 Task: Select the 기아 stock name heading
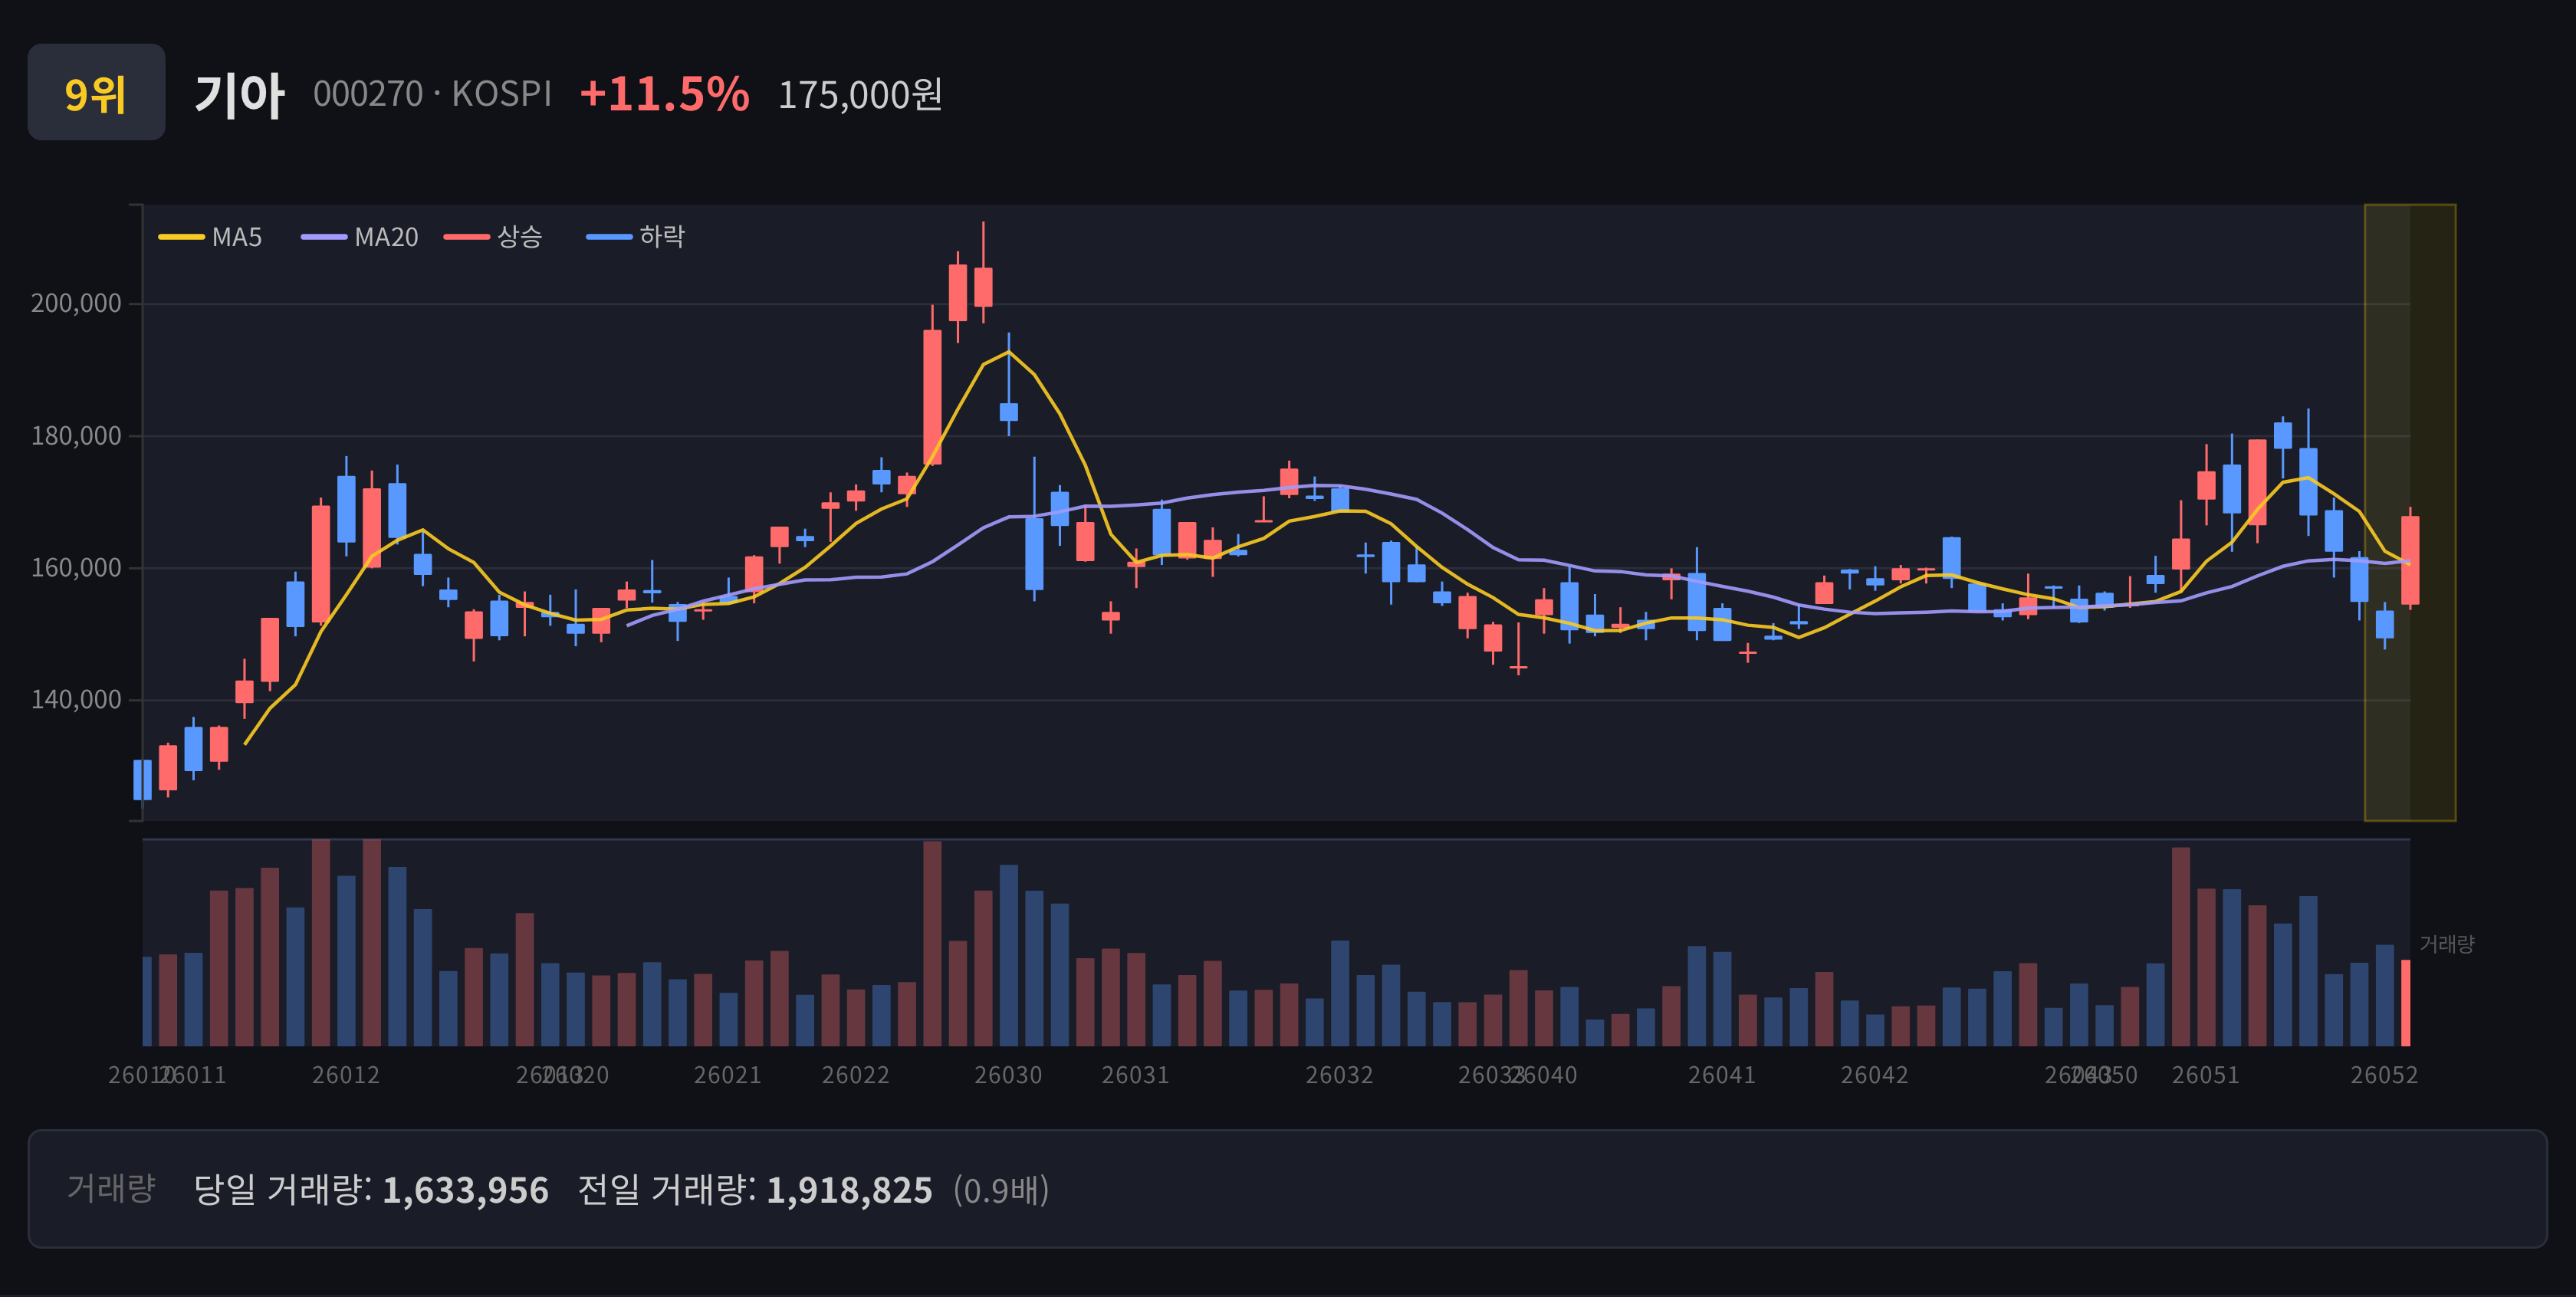pyautogui.click(x=239, y=95)
